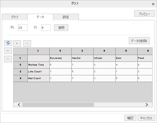Click the blue refresh data icon
The width and height of the screenshot is (157, 123).
pyautogui.click(x=8, y=43)
